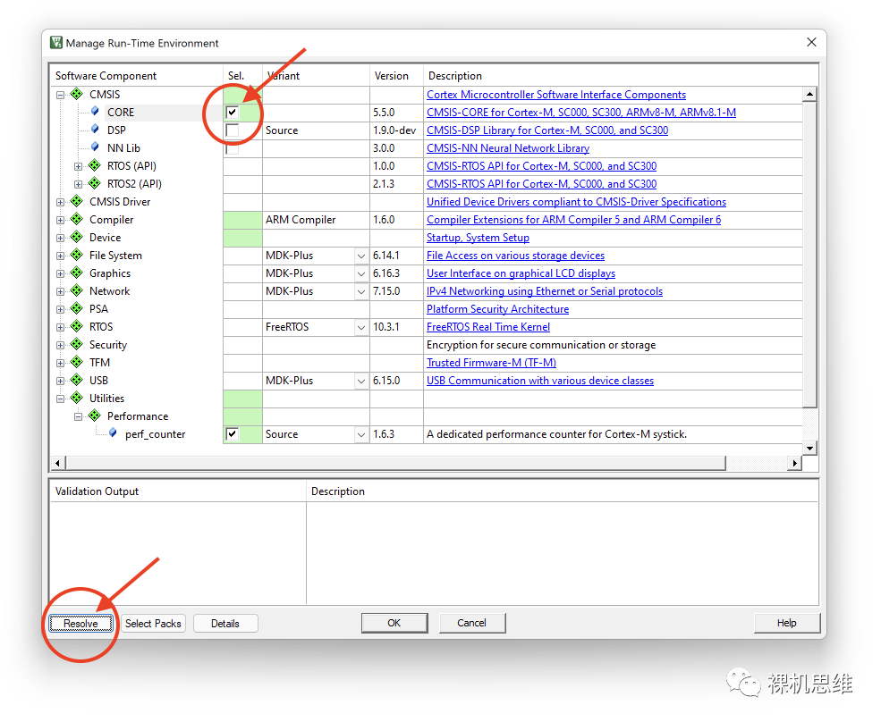This screenshot has height=722, width=881.
Task: Enable the NN Lib component checkbox
Action: pyautogui.click(x=232, y=149)
